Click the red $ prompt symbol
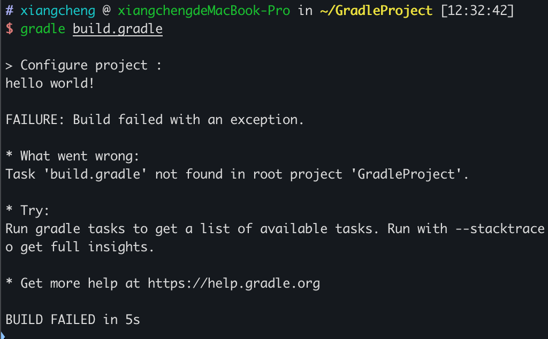548x339 pixels. pyautogui.click(x=9, y=29)
